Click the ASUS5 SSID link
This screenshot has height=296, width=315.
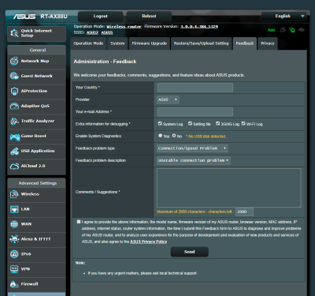[107, 32]
